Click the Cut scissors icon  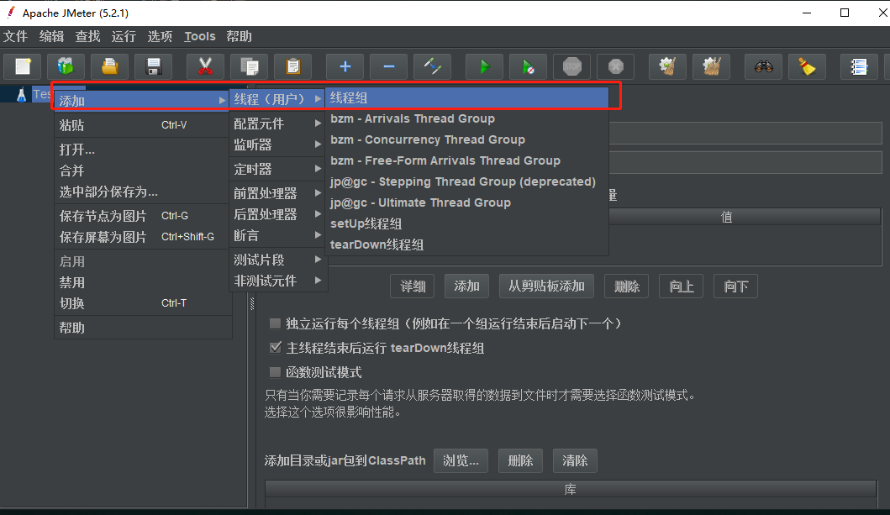click(x=205, y=66)
